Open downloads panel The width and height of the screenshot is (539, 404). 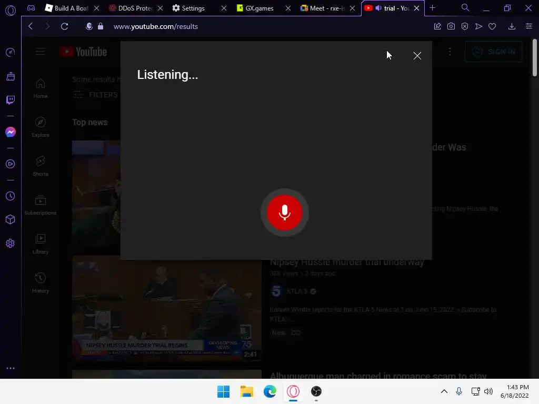[x=512, y=26]
